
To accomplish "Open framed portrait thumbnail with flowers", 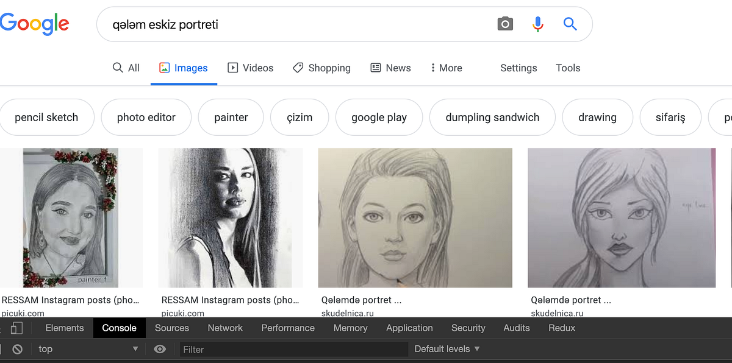I will (71, 218).
